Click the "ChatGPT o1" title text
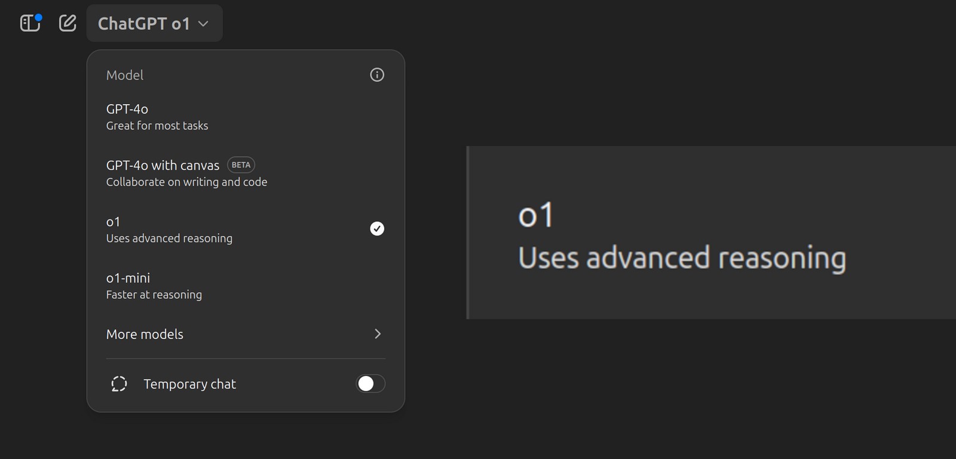This screenshot has width=956, height=459. tap(143, 24)
